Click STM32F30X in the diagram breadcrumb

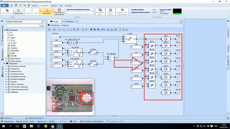55,25
